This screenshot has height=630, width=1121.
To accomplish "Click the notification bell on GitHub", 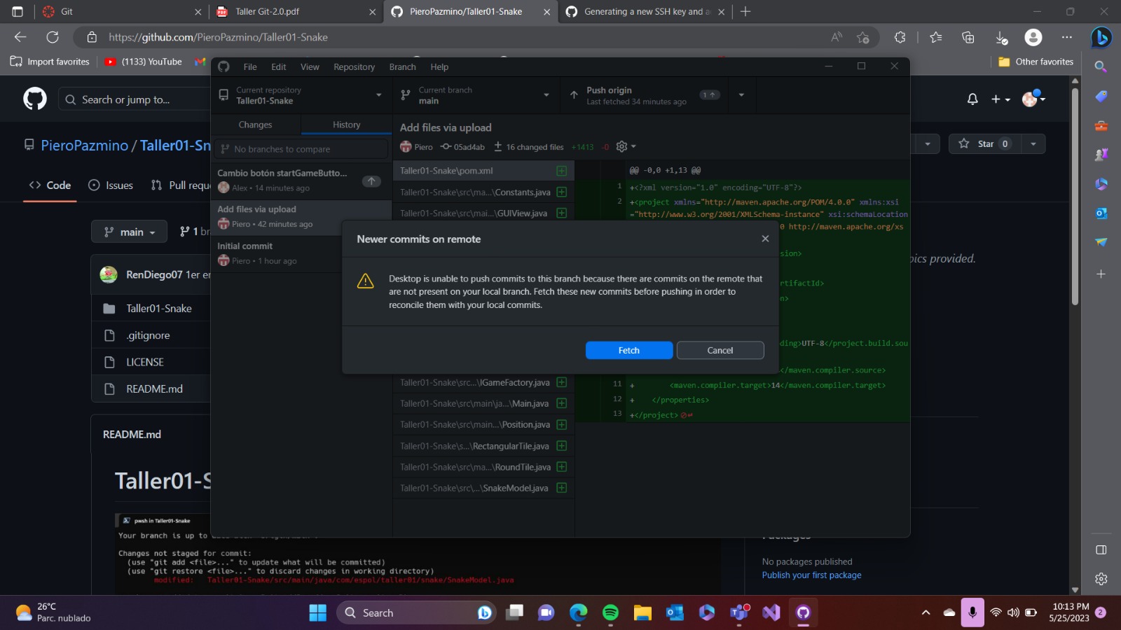I will click(972, 99).
